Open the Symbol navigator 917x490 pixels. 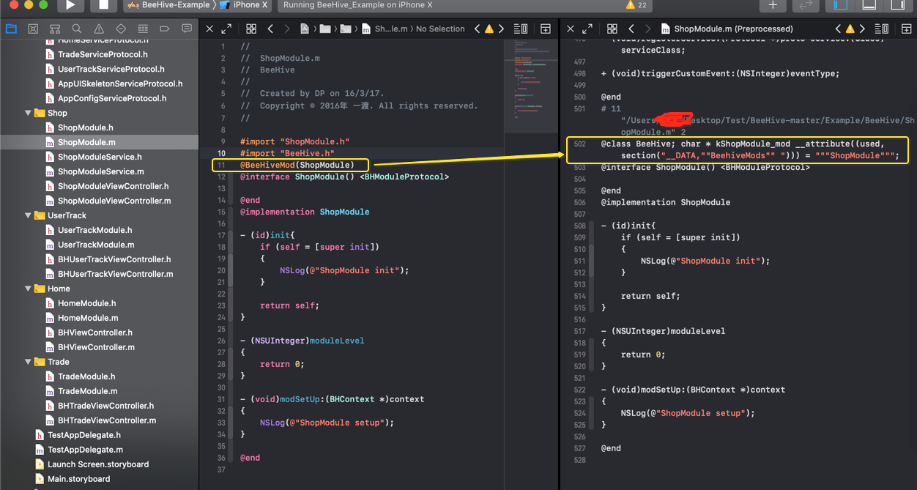[x=55, y=29]
